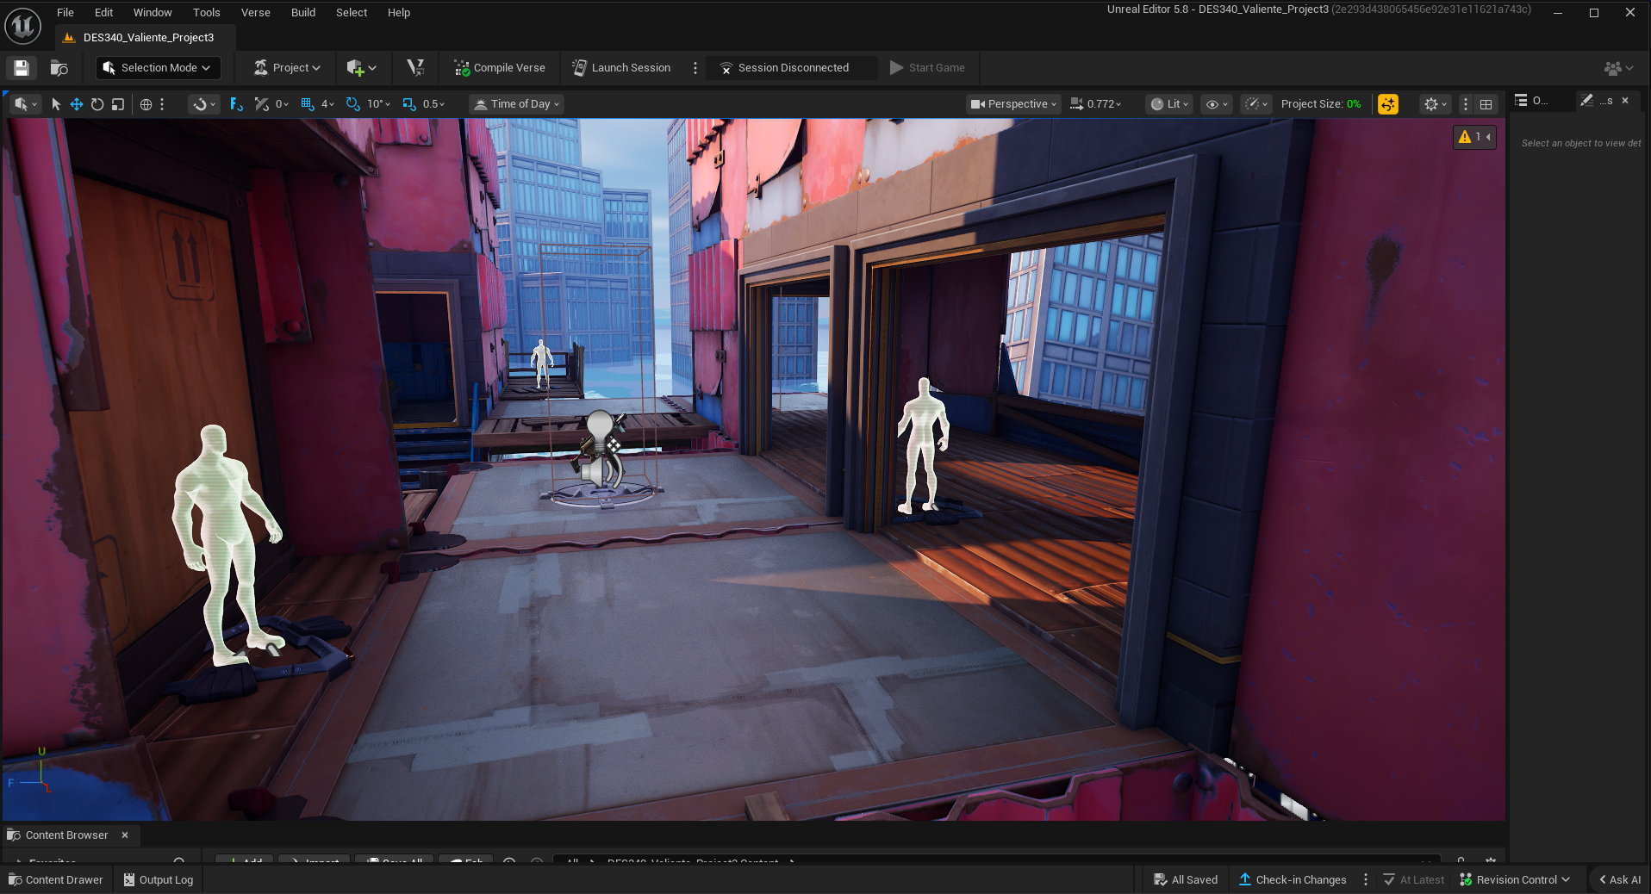Open the Perspective camera view dropdown
Image resolution: width=1651 pixels, height=894 pixels.
[x=1013, y=104]
